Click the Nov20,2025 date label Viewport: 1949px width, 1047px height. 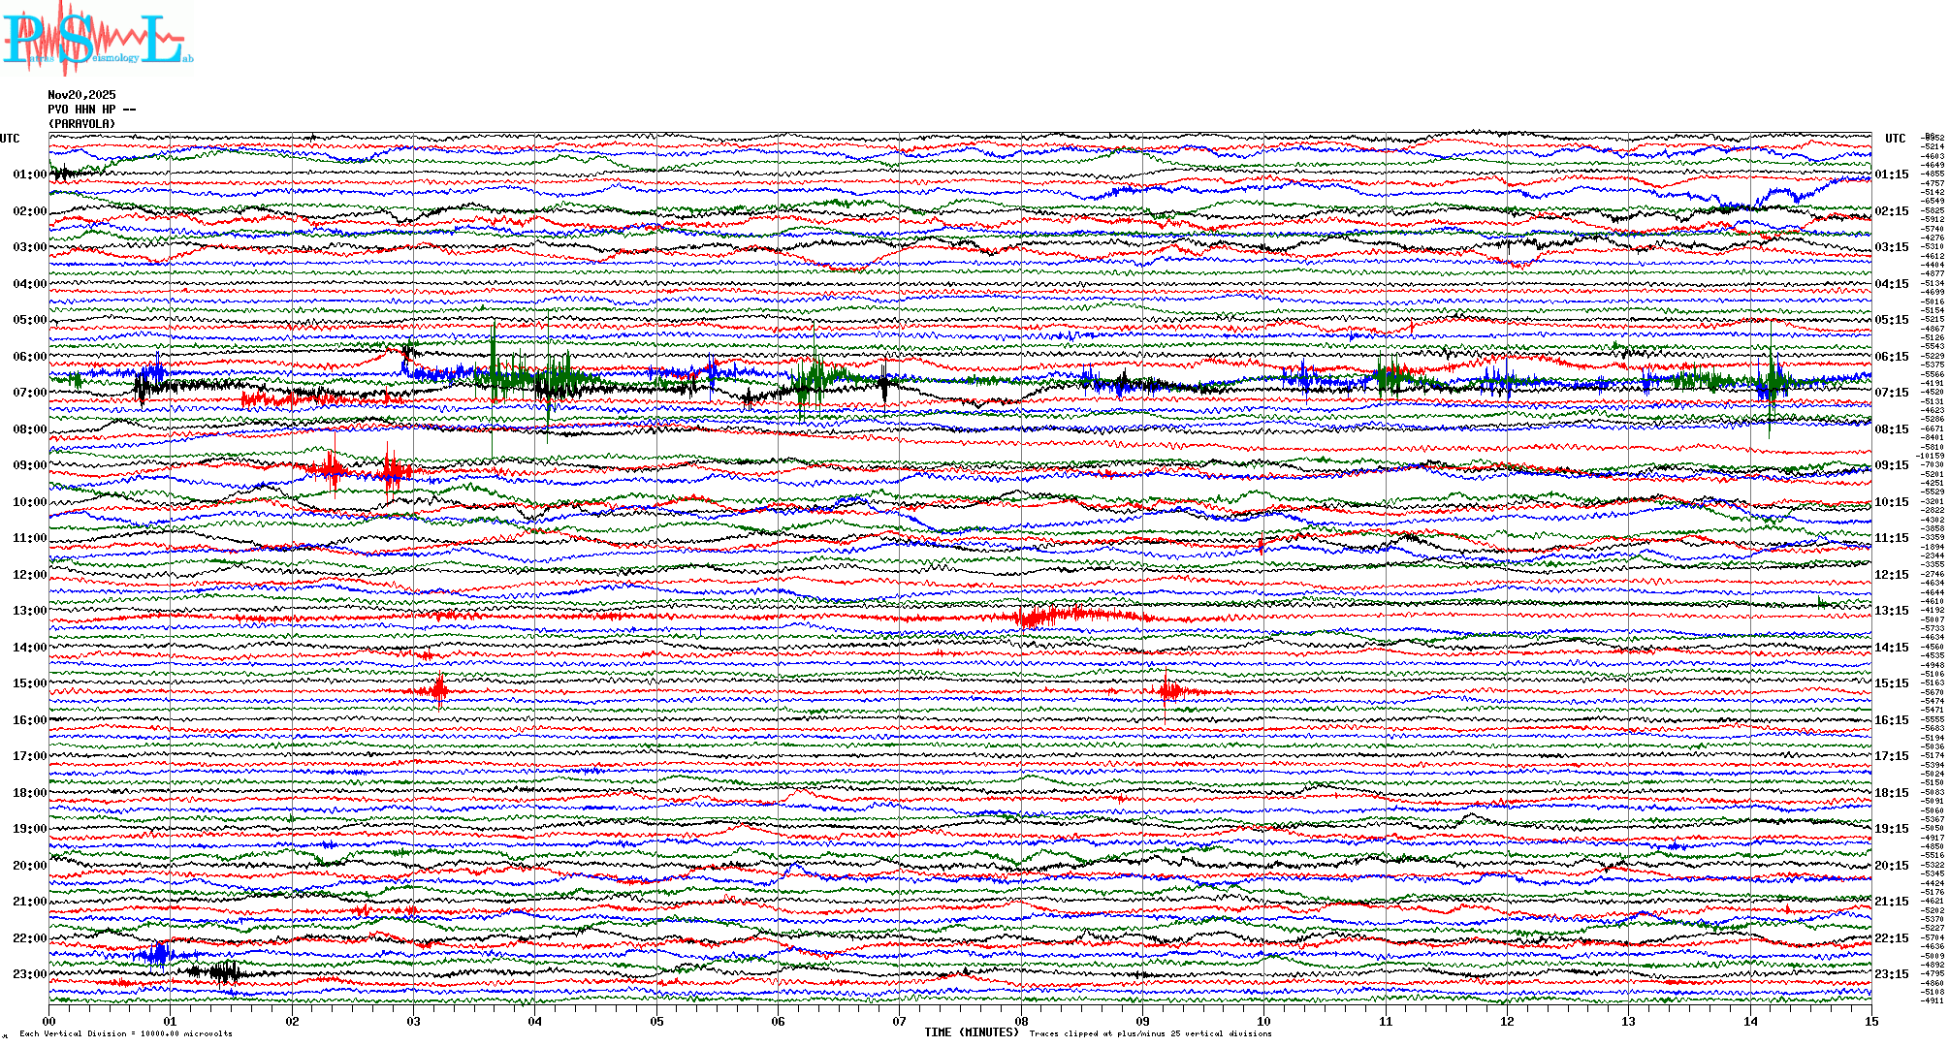coord(81,95)
